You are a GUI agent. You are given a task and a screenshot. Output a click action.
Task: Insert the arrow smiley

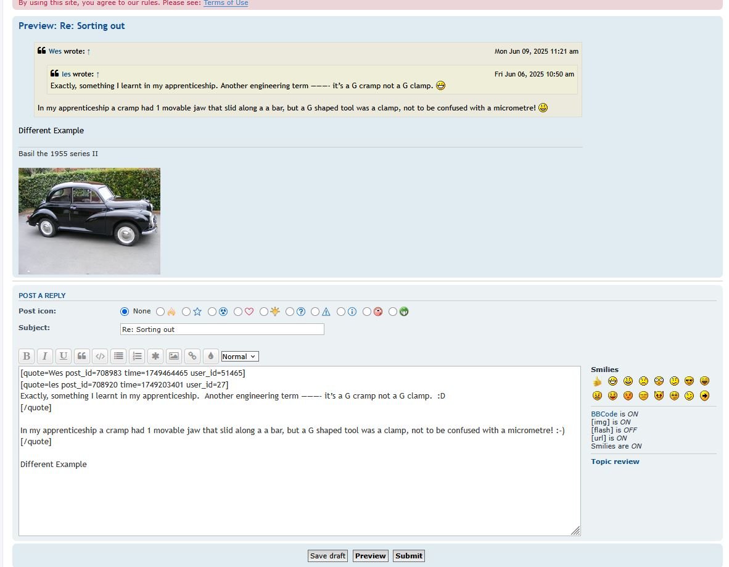pyautogui.click(x=704, y=396)
